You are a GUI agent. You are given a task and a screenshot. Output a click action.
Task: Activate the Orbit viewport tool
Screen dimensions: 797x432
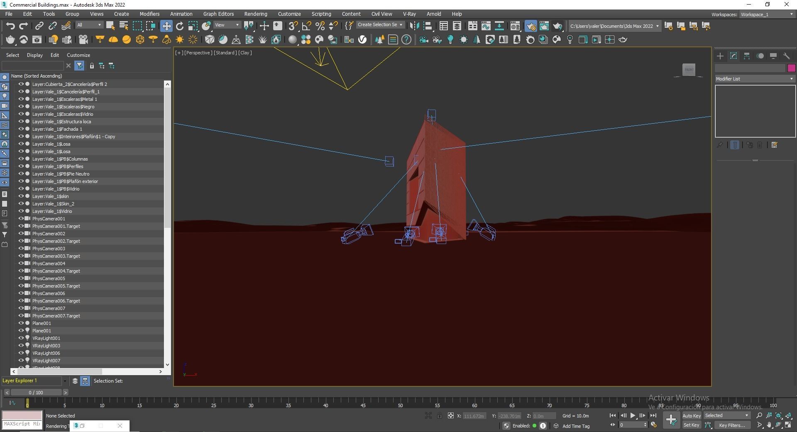tap(778, 425)
